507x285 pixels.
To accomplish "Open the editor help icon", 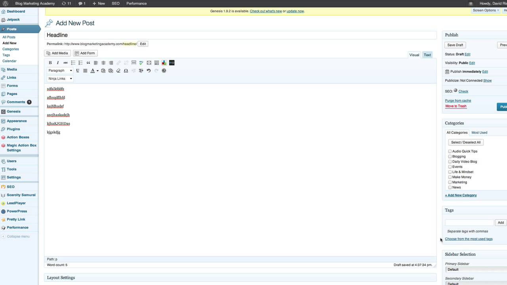I will coord(164,70).
